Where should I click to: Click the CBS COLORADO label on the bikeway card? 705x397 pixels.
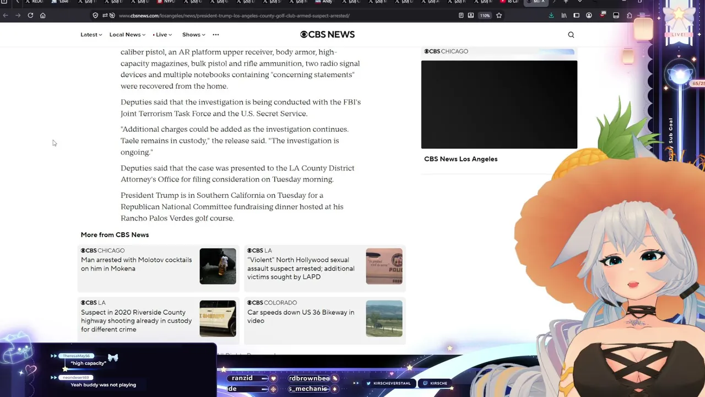272,303
